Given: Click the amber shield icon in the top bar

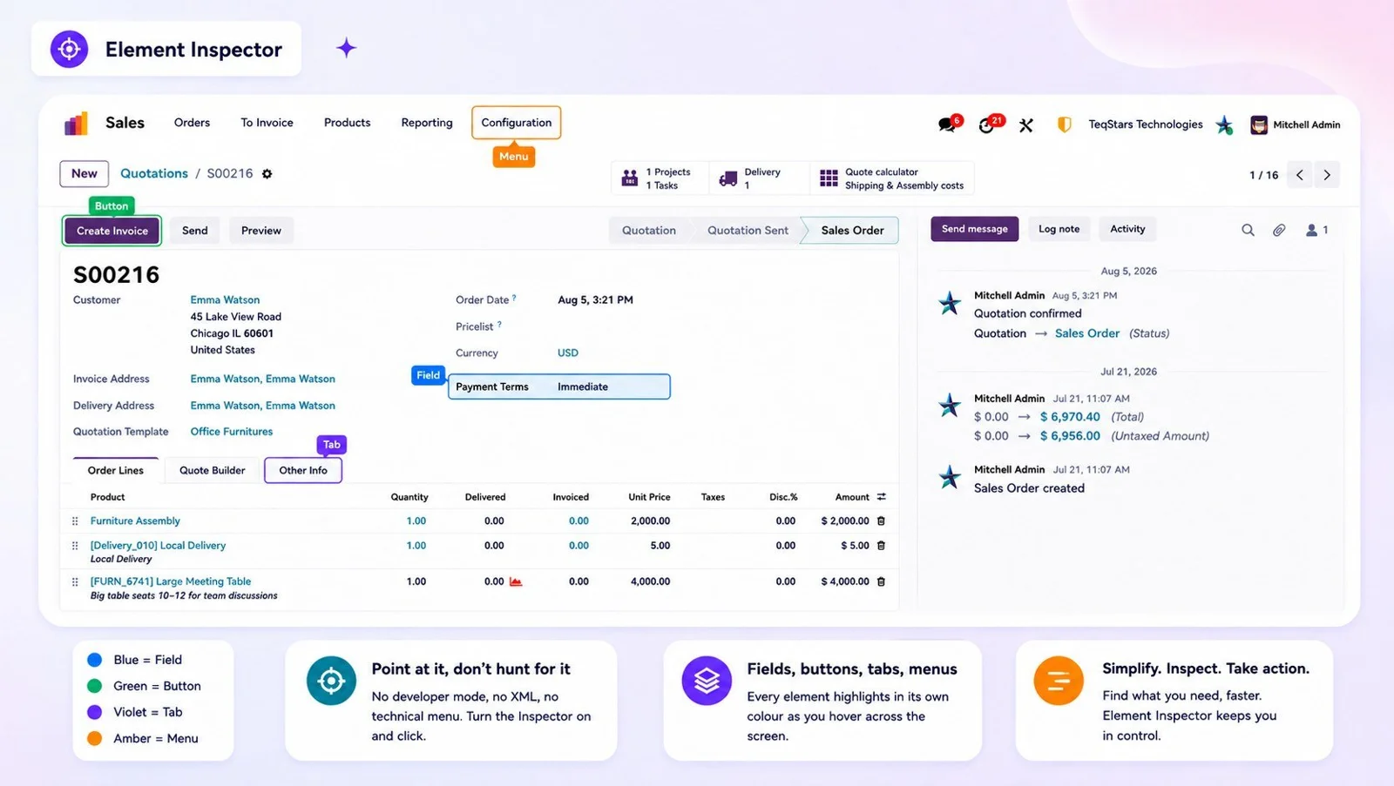Looking at the screenshot, I should click(1064, 125).
